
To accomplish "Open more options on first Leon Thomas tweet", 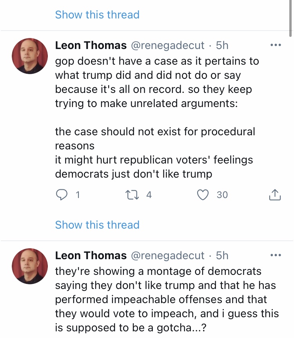I will click(x=276, y=45).
